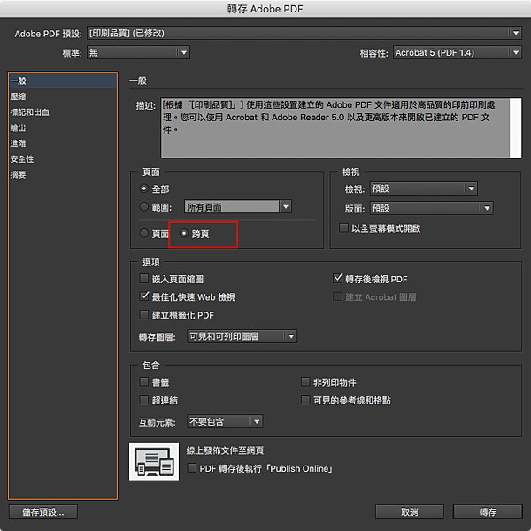Switch to the 進階 panel
The height and width of the screenshot is (531, 531).
click(63, 143)
